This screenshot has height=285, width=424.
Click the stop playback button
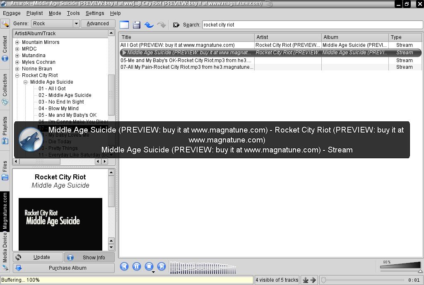[149, 266]
